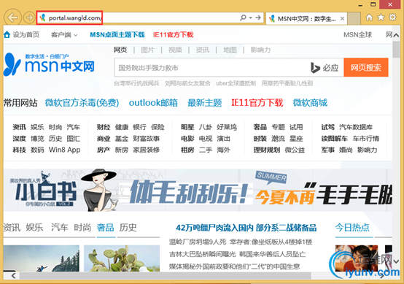Open the outlook邮箱 link
Screen dimensions: 404x284
153,103
